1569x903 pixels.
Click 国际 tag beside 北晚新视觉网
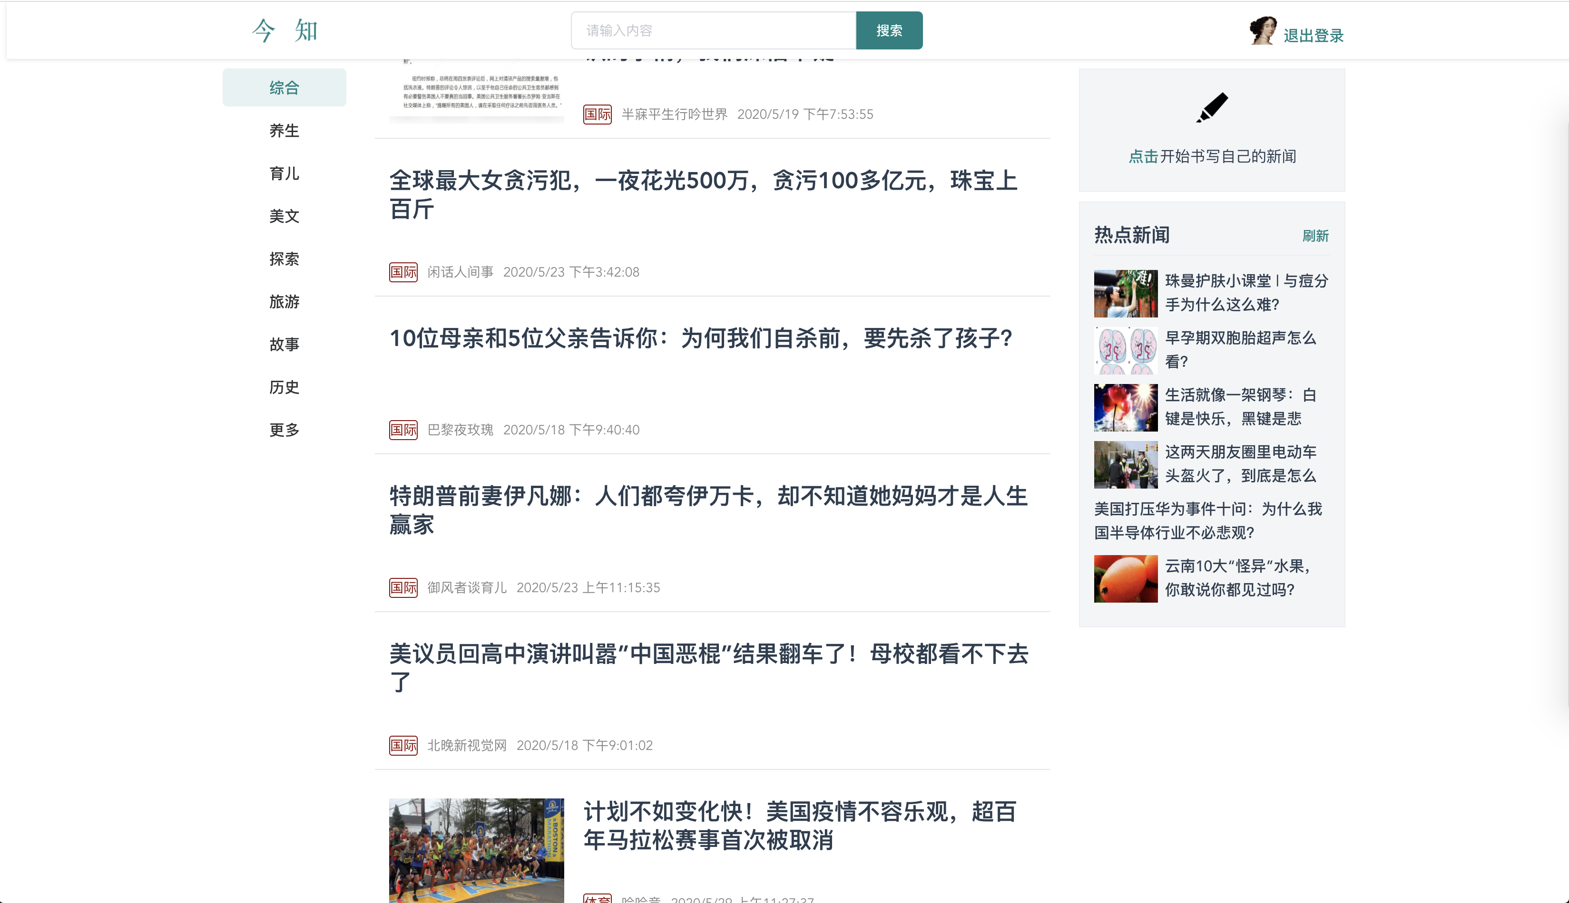(x=403, y=745)
